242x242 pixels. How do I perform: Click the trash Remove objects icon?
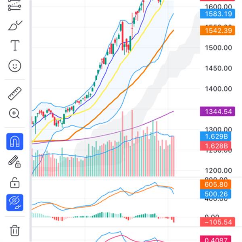pyautogui.click(x=15, y=231)
